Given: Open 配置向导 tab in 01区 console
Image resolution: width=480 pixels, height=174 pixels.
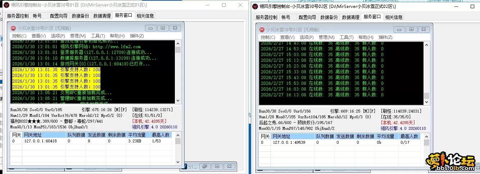Looking at the screenshot, I should coord(59,16).
